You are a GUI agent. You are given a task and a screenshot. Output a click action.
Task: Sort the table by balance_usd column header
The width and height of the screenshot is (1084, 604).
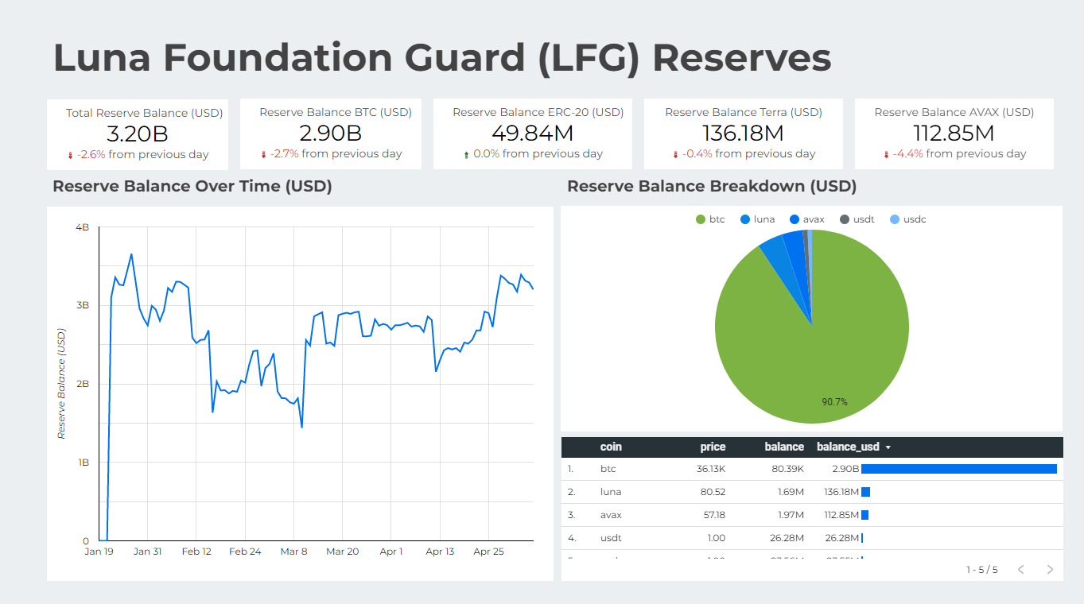pos(848,447)
